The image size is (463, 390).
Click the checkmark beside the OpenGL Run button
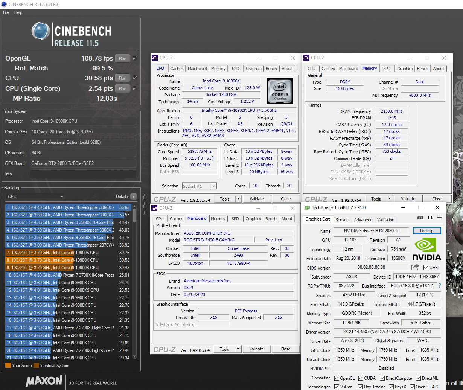point(135,58)
